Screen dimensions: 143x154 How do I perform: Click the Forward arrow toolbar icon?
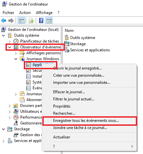tap(11, 20)
